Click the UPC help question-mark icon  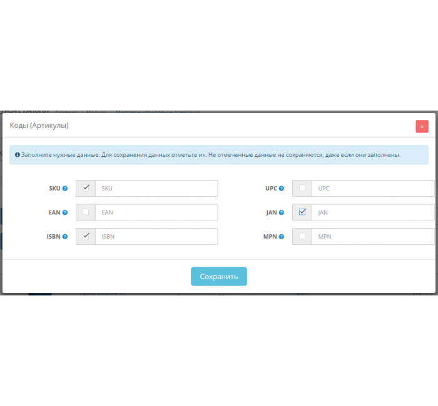[x=282, y=188]
